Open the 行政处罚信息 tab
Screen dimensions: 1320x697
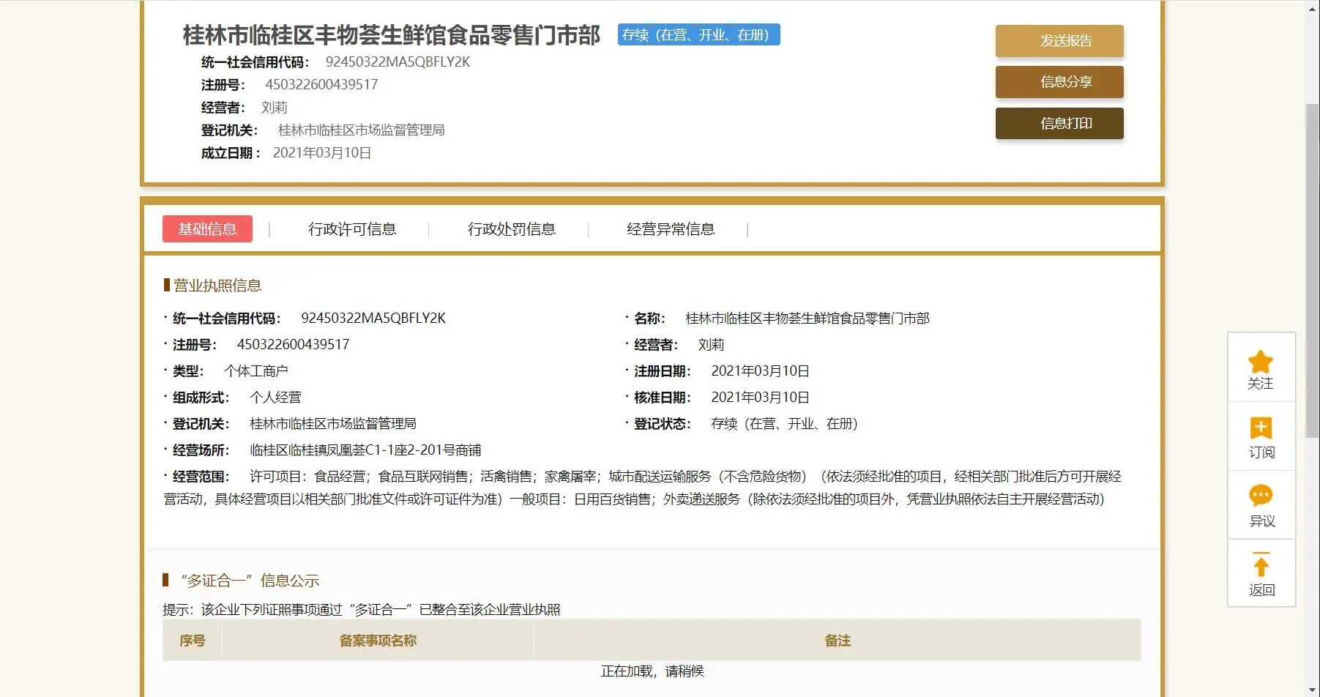(512, 229)
